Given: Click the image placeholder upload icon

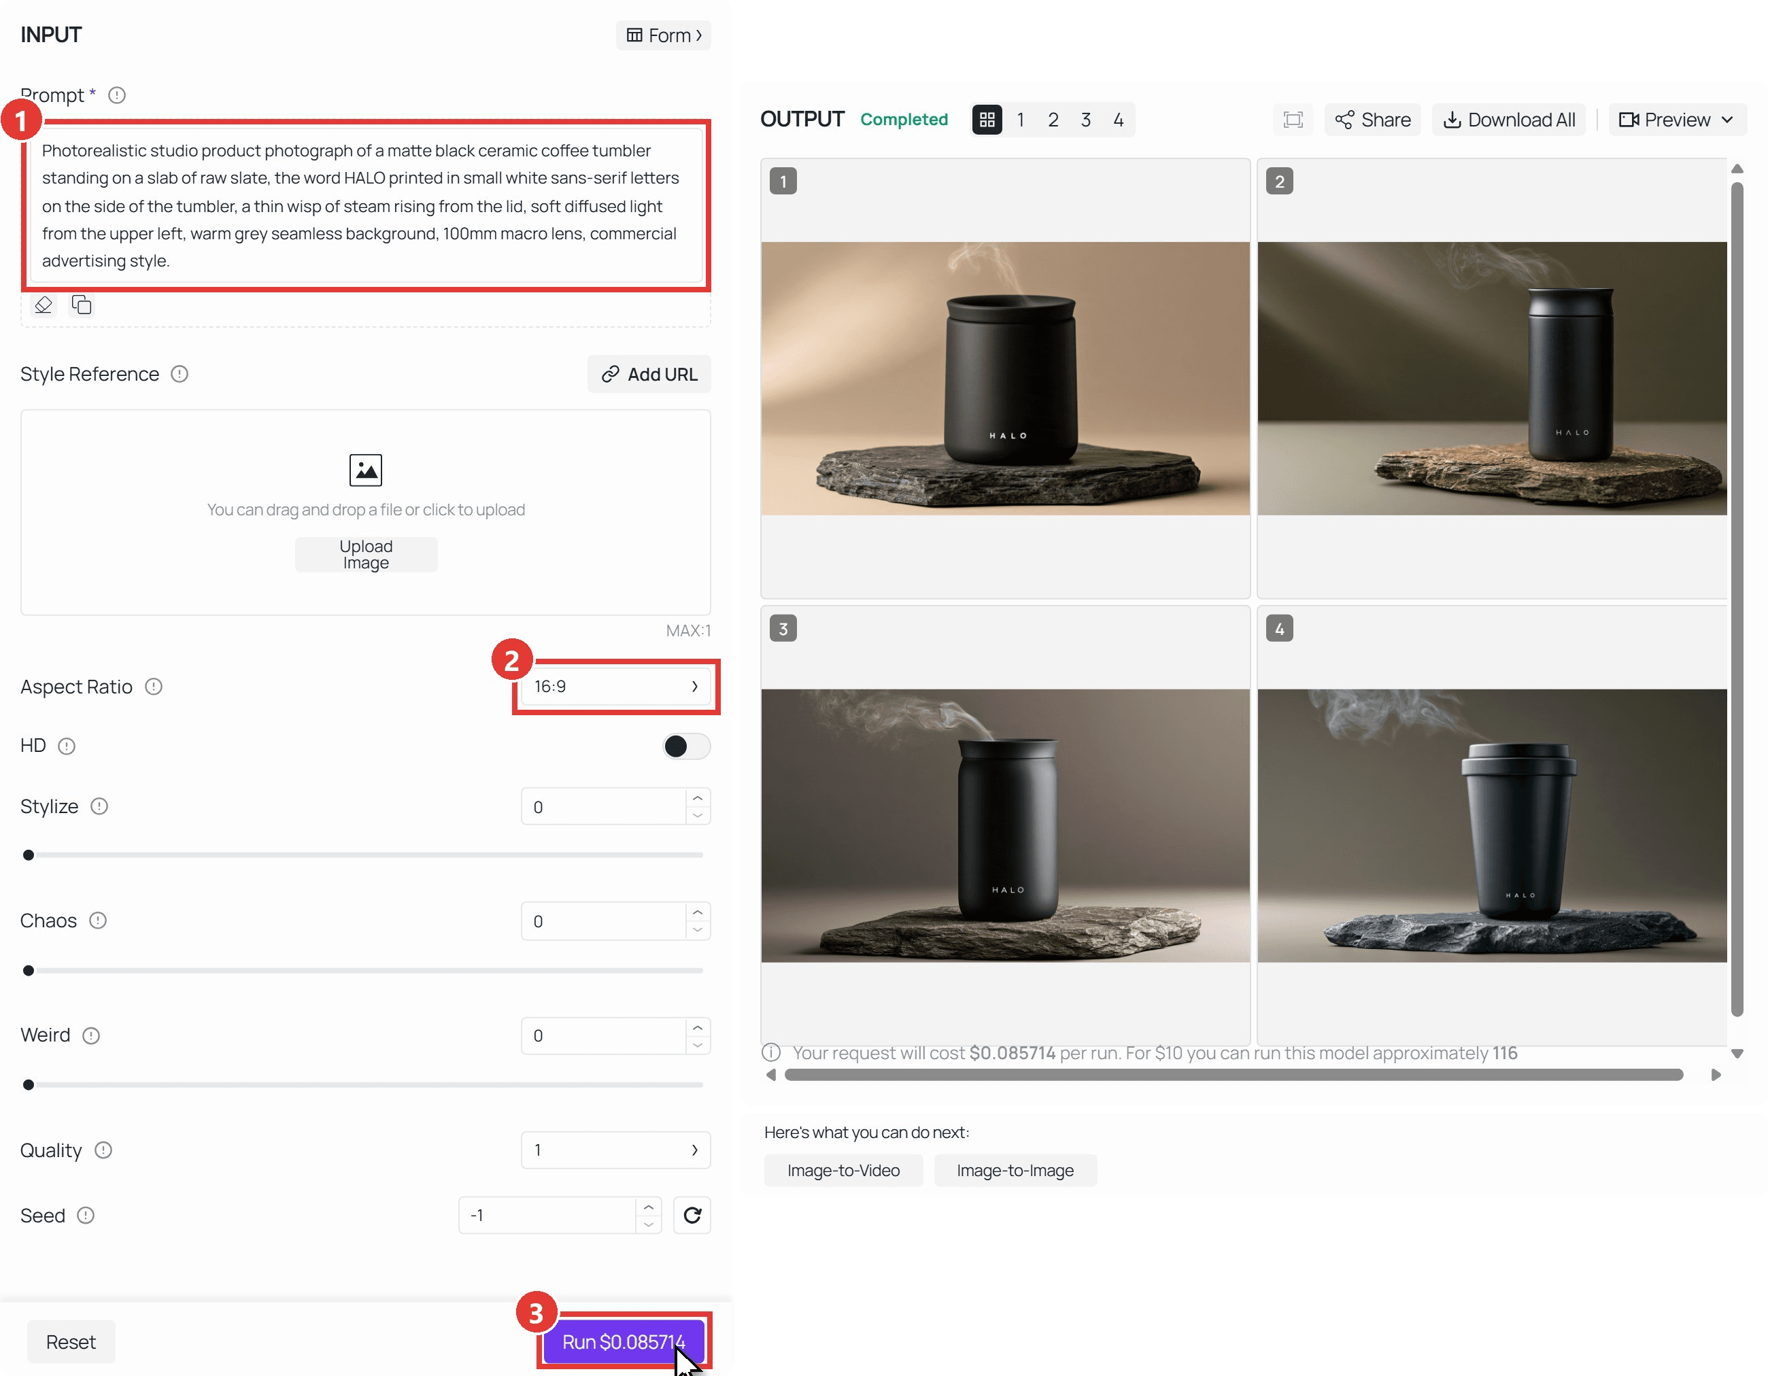Looking at the screenshot, I should point(366,470).
